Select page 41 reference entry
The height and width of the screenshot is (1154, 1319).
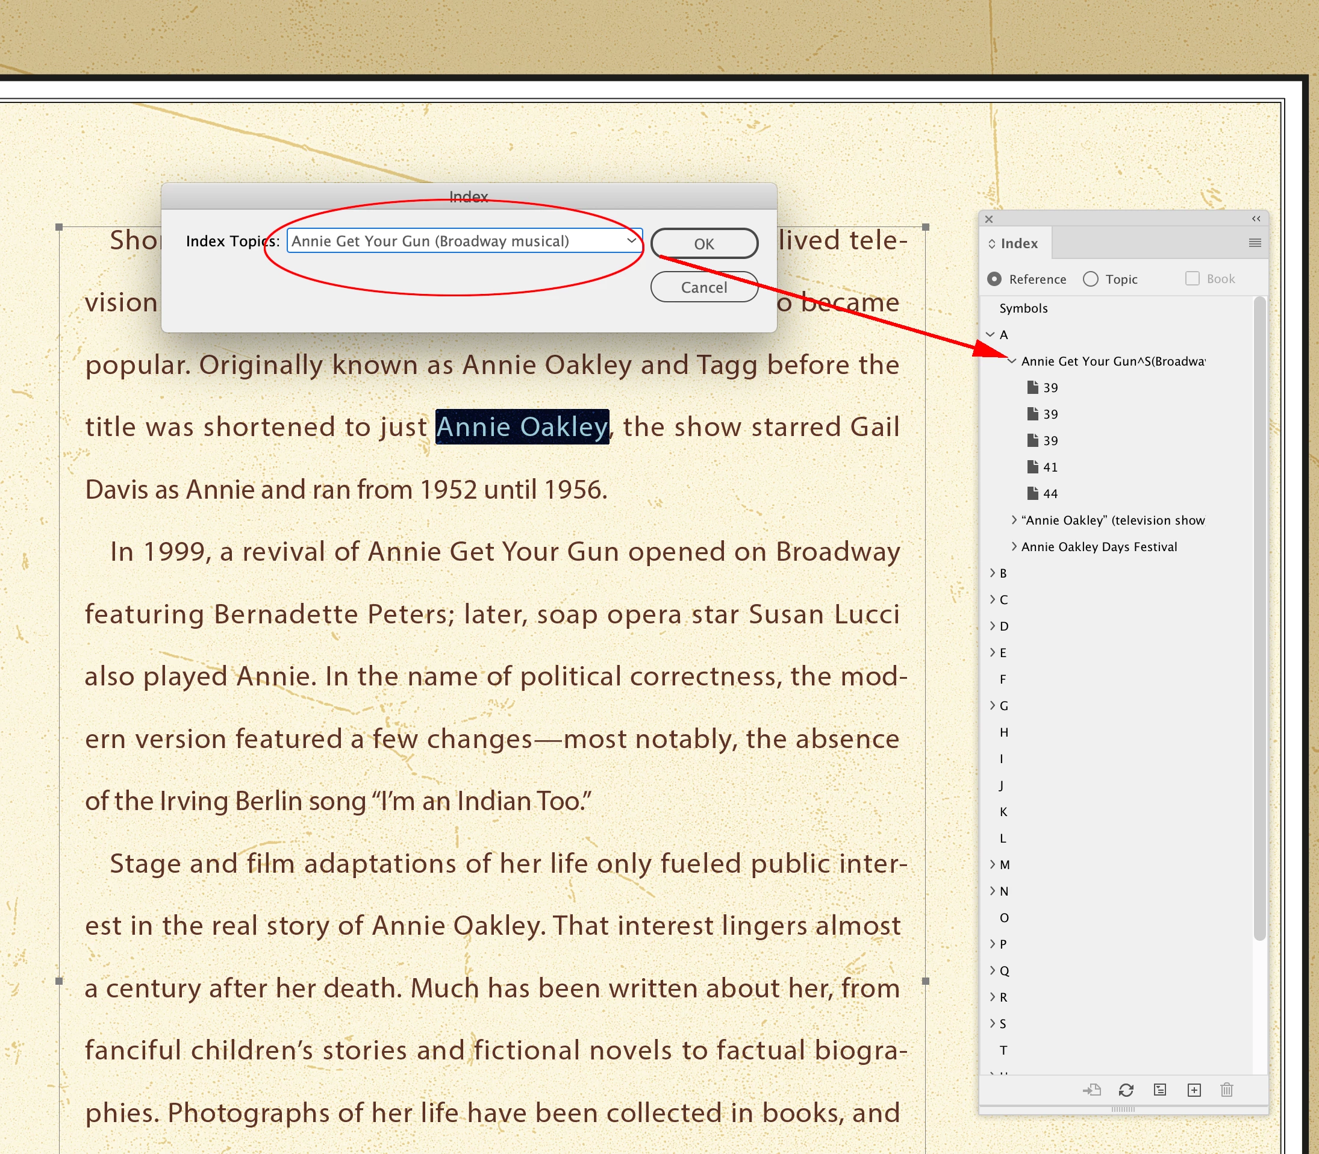tap(1050, 467)
